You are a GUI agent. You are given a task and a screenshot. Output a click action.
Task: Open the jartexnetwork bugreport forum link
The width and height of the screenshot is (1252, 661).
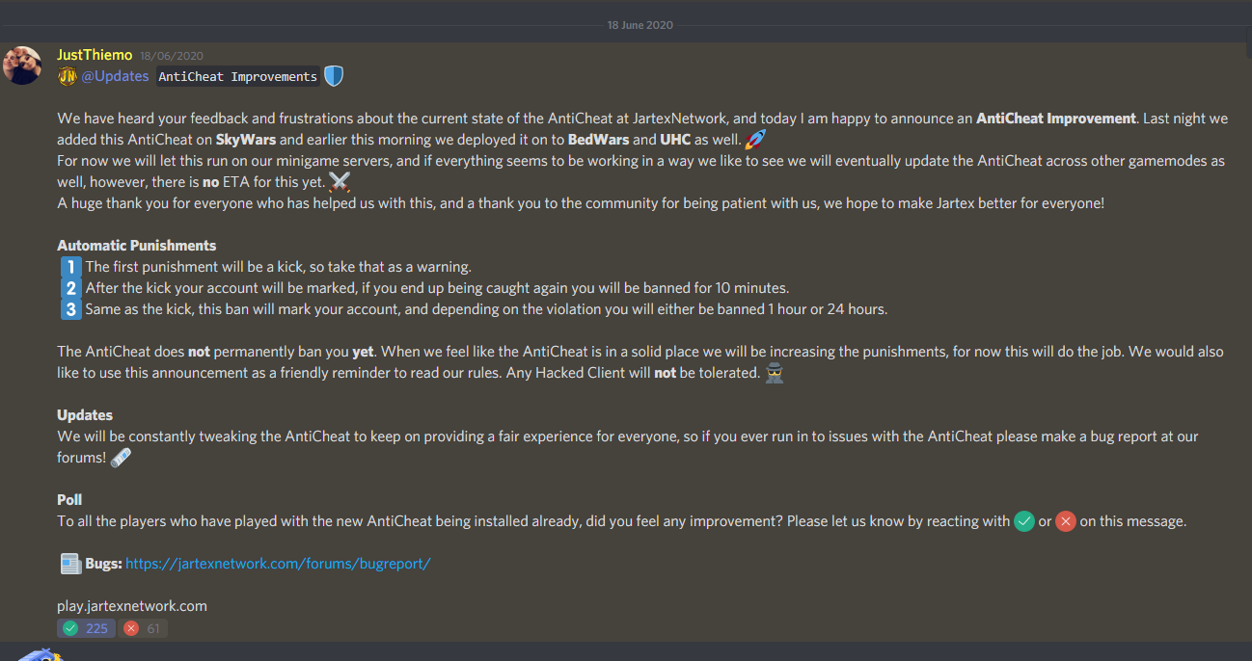point(278,564)
